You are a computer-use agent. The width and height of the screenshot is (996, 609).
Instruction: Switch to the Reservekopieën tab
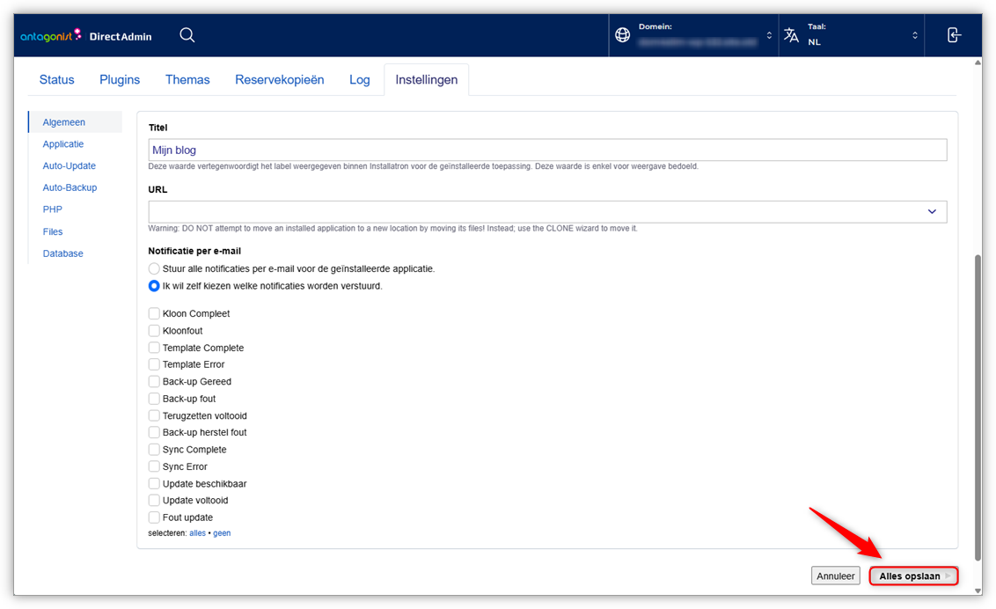(x=279, y=79)
